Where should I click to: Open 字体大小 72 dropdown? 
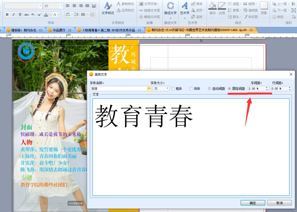coord(167,89)
